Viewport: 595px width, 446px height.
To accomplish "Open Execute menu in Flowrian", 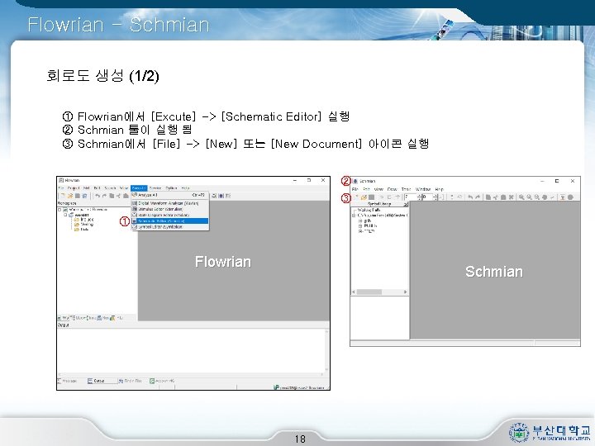I will pyautogui.click(x=139, y=188).
